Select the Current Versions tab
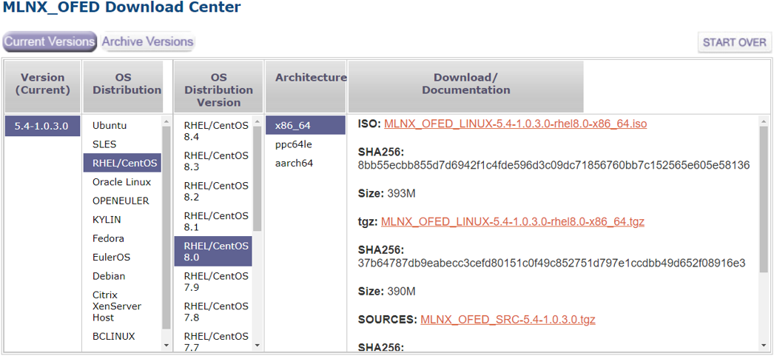 50,42
